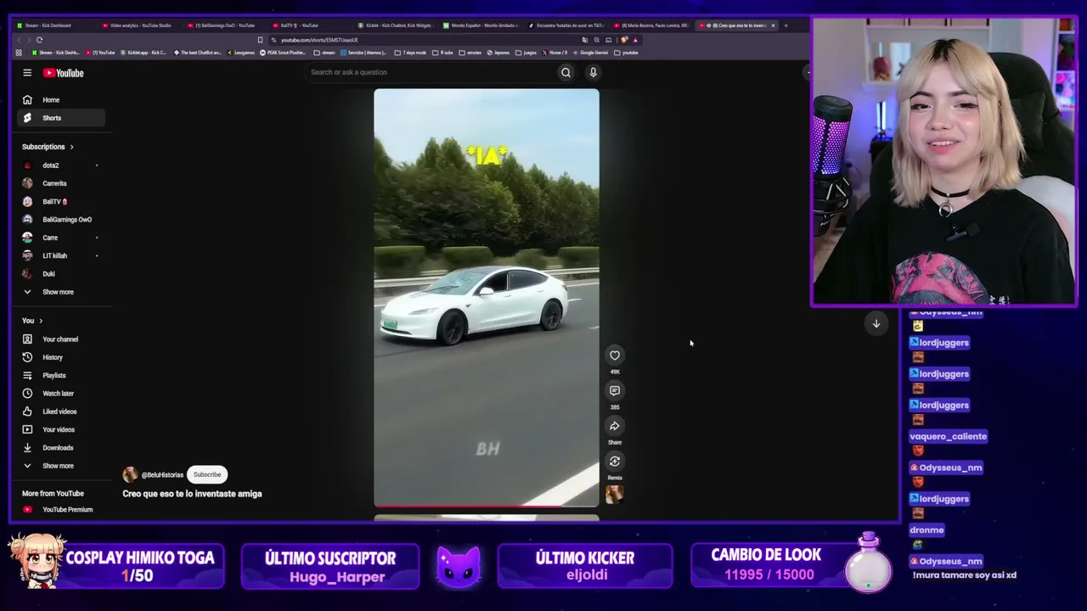Viewport: 1087px width, 611px height.
Task: Subscribe to @BeluHistorias
Action: tap(206, 474)
